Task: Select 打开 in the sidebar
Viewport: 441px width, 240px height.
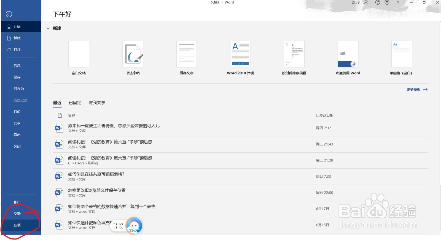Action: pyautogui.click(x=21, y=50)
